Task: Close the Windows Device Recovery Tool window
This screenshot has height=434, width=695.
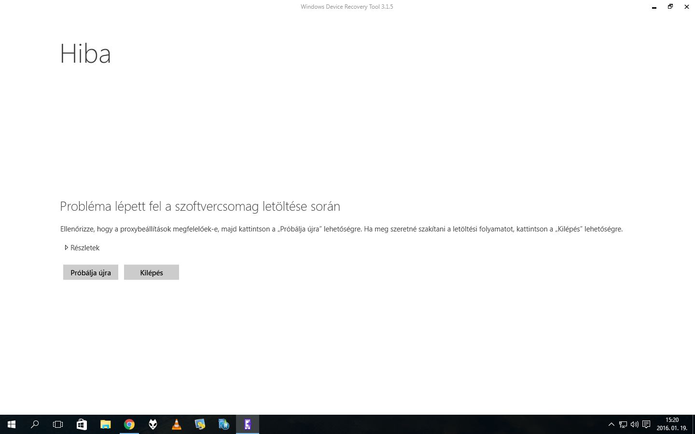Action: click(x=687, y=7)
